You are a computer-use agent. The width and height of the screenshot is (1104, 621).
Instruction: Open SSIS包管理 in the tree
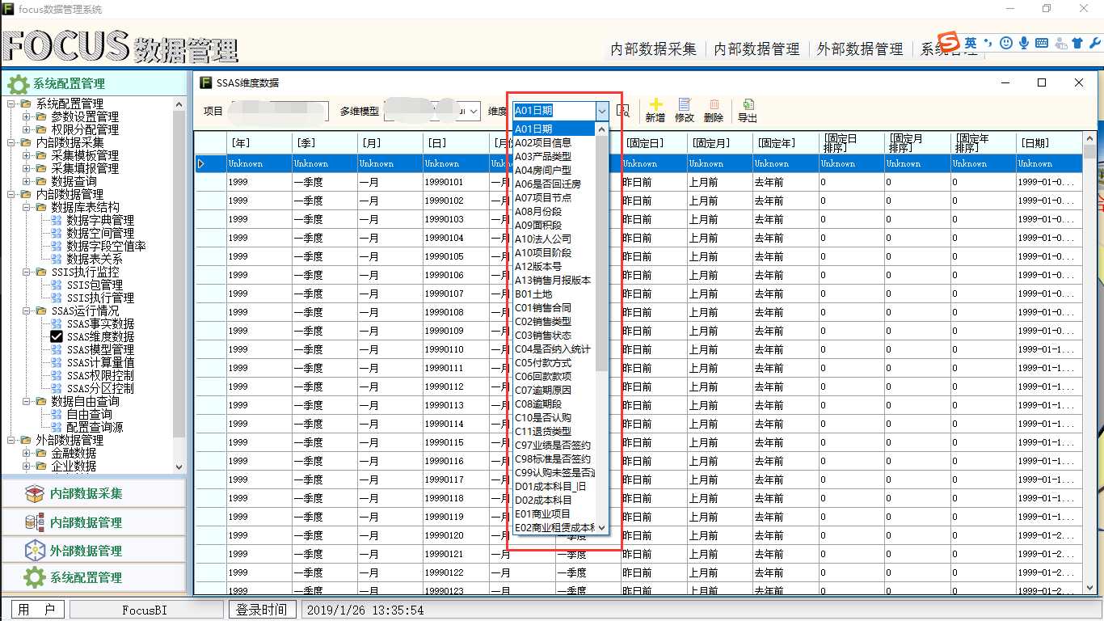point(95,285)
